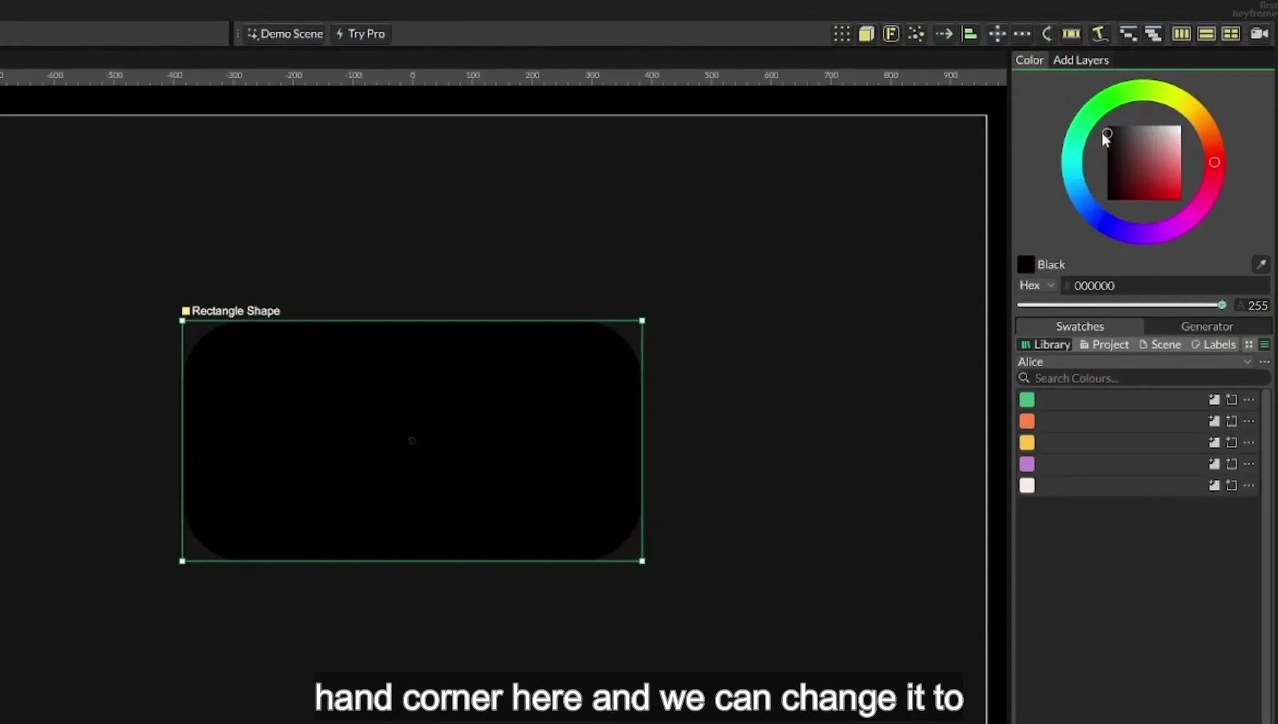Click the yellow cube shape icon
This screenshot has width=1278, height=724.
(866, 34)
